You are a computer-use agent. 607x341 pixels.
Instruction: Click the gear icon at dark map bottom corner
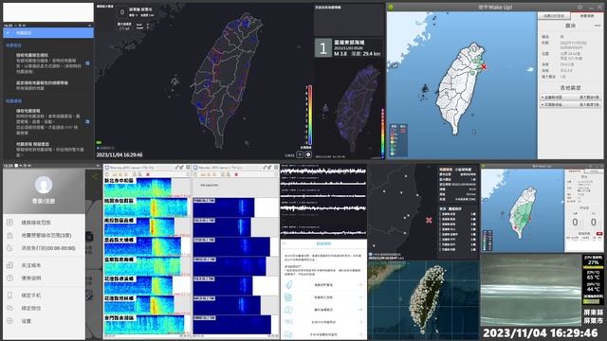click(308, 154)
